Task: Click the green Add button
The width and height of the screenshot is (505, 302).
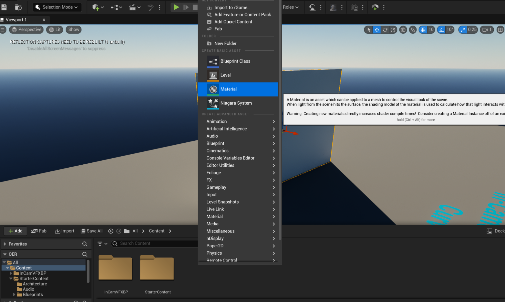Action: (x=15, y=231)
